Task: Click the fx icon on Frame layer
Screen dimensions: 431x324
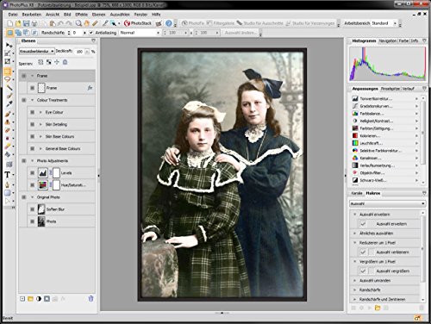Action: tap(90, 88)
